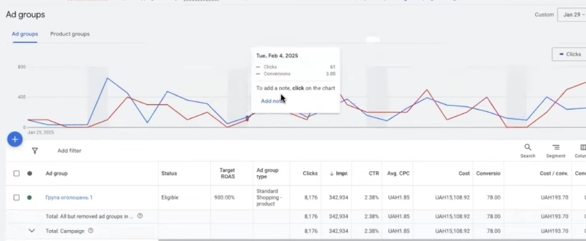Switch to the Product groups tab
The height and width of the screenshot is (241, 586).
[70, 34]
